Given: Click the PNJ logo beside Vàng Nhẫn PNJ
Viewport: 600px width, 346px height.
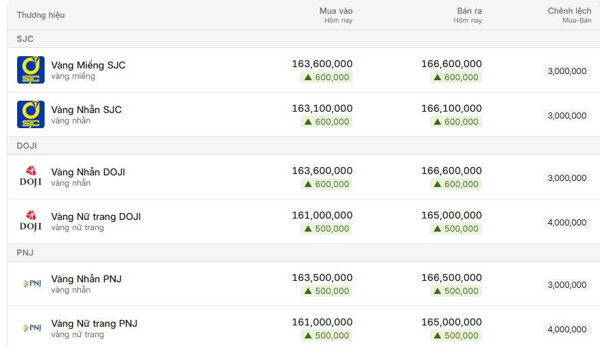Looking at the screenshot, I should (x=32, y=284).
